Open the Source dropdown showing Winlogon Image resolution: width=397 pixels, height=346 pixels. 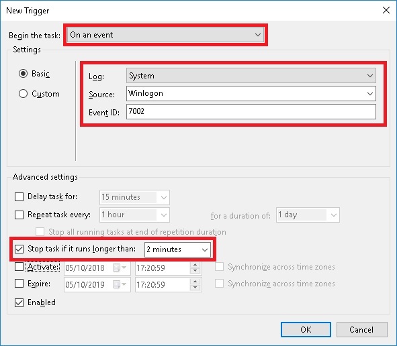251,93
